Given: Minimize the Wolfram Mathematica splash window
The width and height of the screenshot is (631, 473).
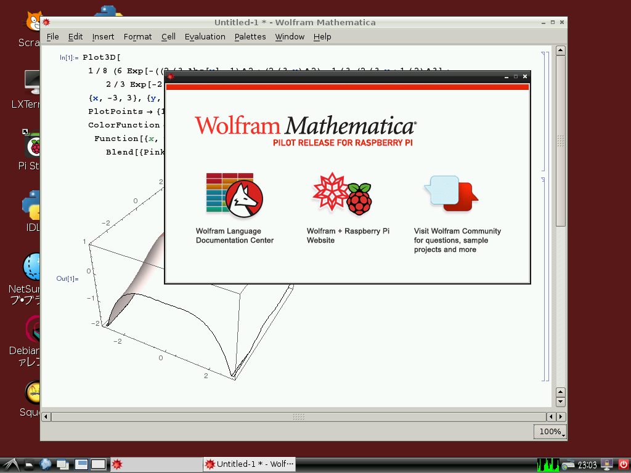Looking at the screenshot, I should tap(507, 77).
